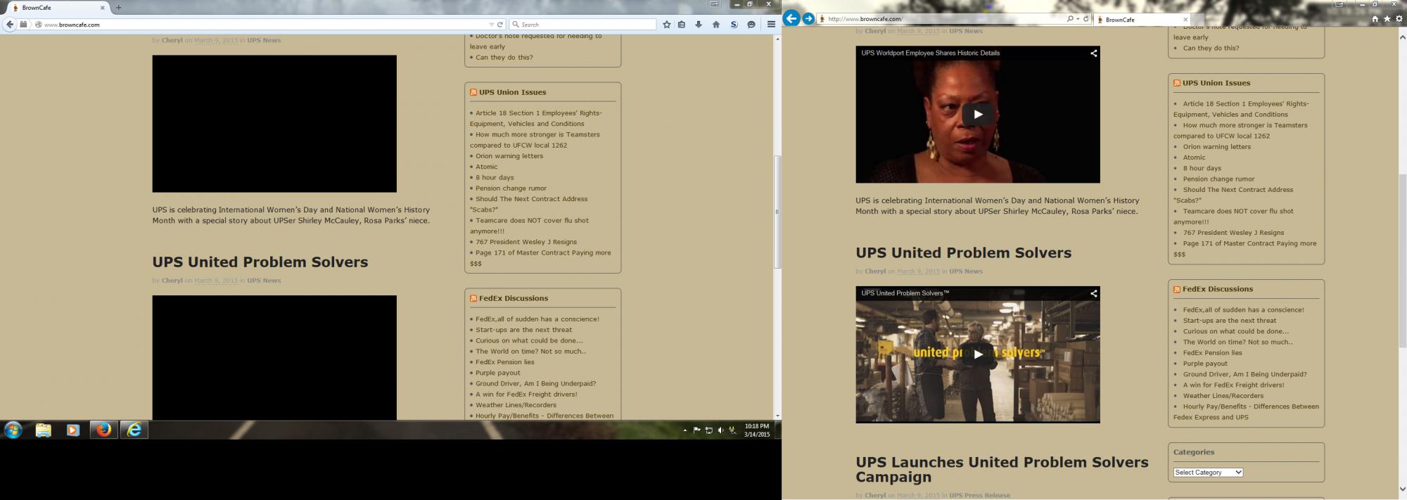Open 'Orion warning letters' link in Firefox

(x=509, y=156)
